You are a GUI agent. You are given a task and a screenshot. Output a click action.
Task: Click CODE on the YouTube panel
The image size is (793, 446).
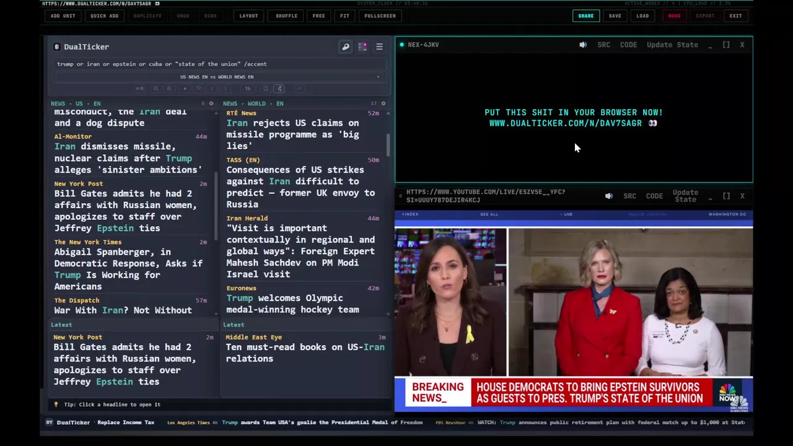tap(654, 196)
